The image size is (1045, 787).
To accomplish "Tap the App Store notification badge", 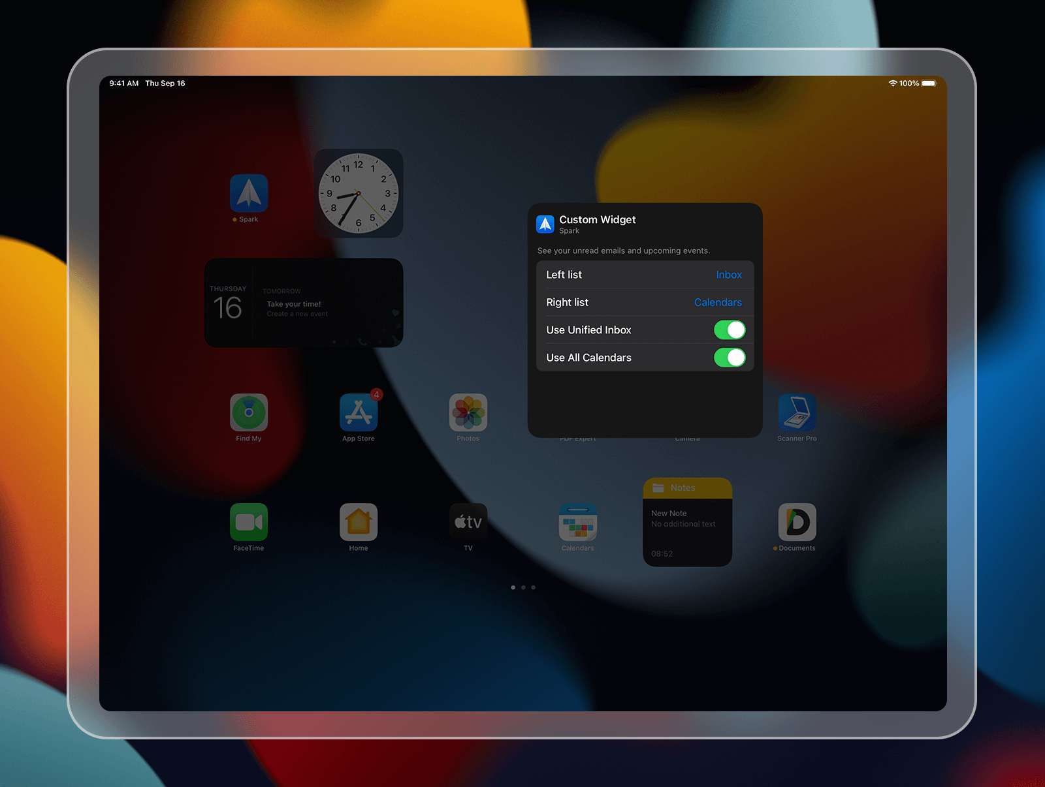I will [x=376, y=395].
